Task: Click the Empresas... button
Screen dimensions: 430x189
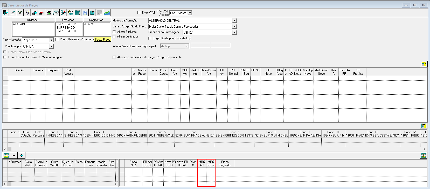Action: click(x=69, y=20)
